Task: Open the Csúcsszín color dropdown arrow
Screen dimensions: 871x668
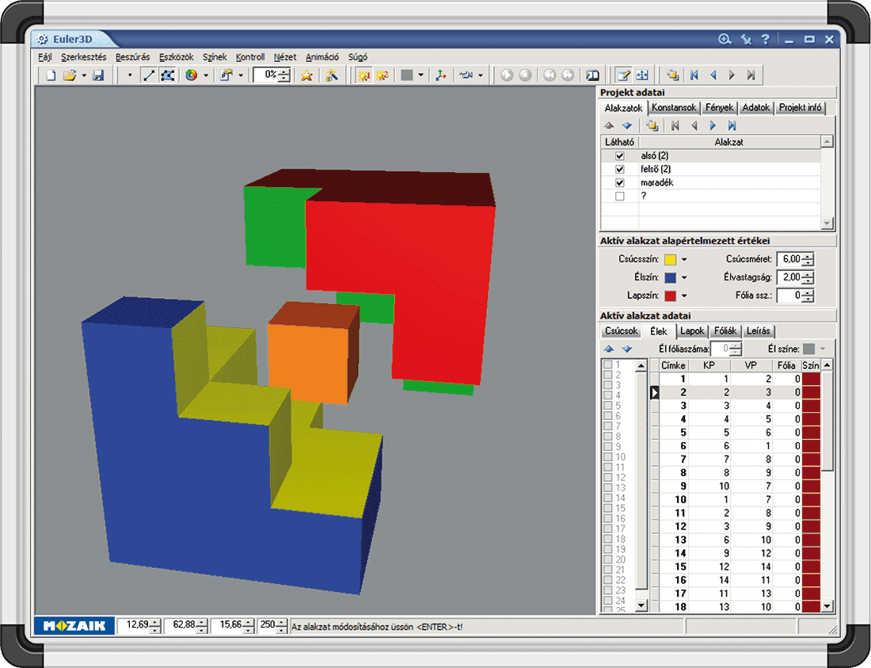Action: click(685, 260)
